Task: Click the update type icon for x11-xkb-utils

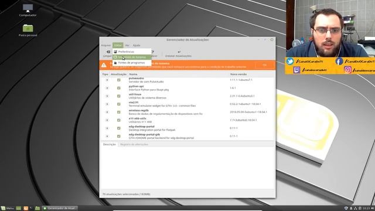Action: [x=107, y=120]
